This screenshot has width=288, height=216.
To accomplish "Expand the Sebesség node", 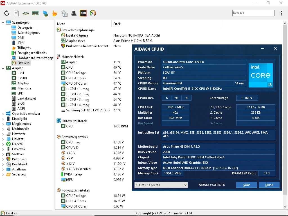I will pyautogui.click(x=3, y=174).
